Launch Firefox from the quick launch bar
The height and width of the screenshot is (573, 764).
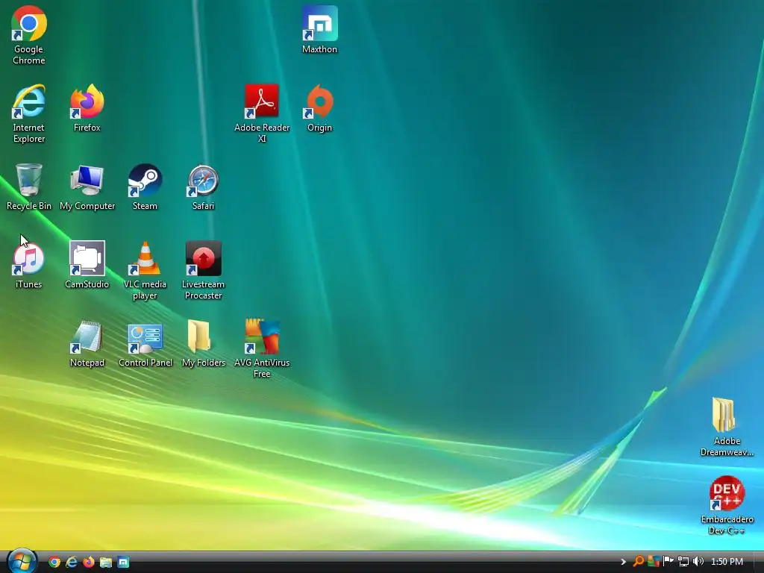89,562
